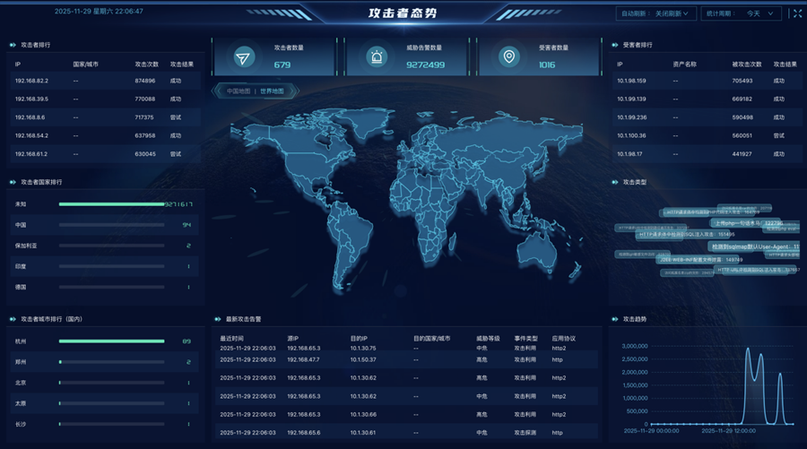Select attacker IP 192.168.39.5 row
This screenshot has width=807, height=449.
105,99
